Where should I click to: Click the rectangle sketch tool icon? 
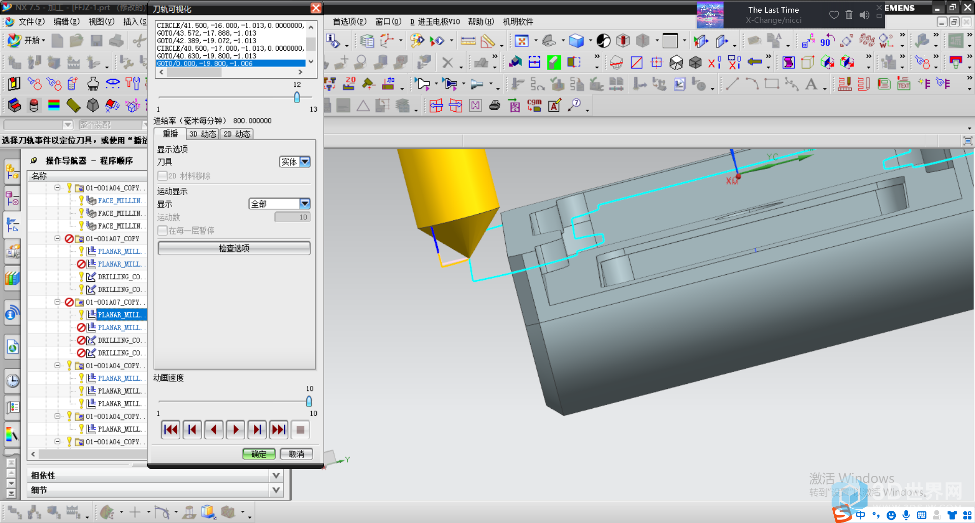[x=772, y=84]
